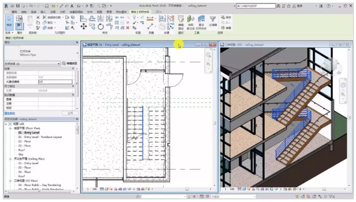356x202 pixels.
Task: Select the Offset tool in Modify panel
Action: pos(92,19)
